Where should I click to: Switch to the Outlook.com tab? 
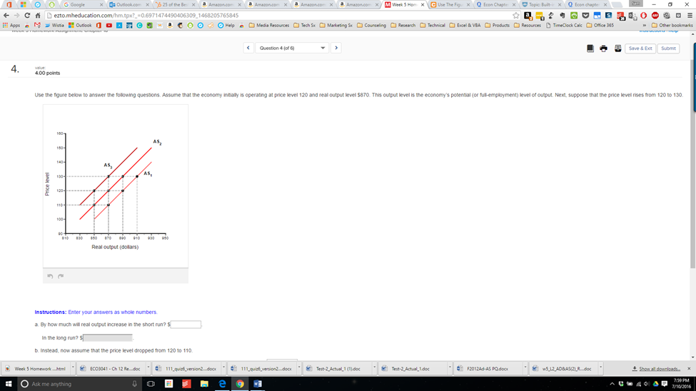pos(128,4)
